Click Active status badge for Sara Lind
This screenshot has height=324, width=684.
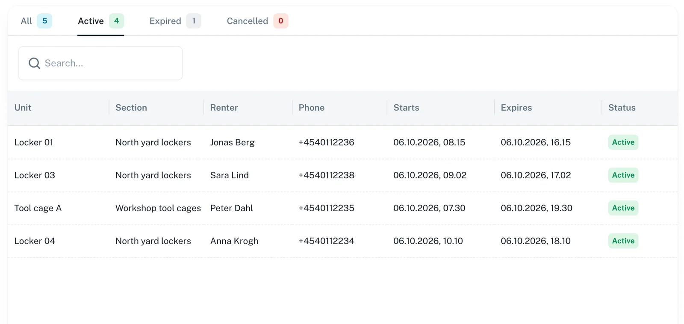(623, 175)
